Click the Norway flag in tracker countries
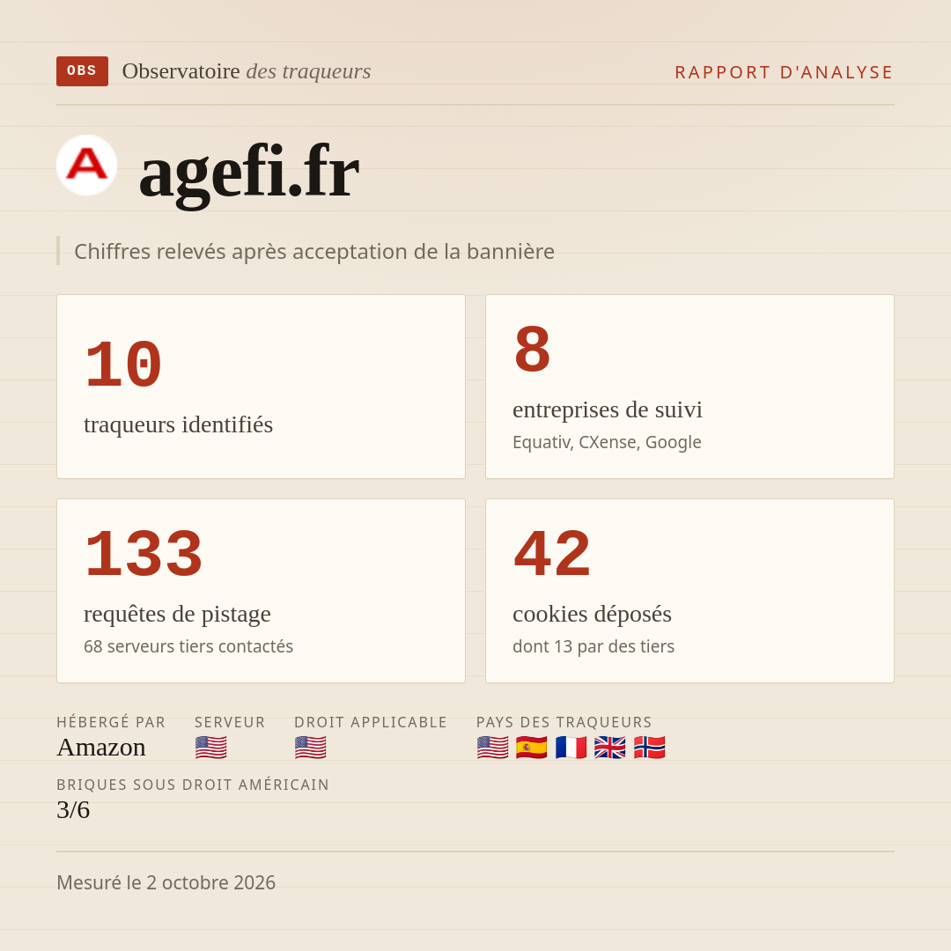Image resolution: width=951 pixels, height=951 pixels. pyautogui.click(x=650, y=748)
